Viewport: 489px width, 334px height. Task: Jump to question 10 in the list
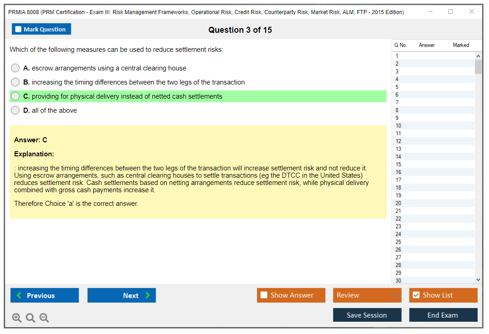398,126
